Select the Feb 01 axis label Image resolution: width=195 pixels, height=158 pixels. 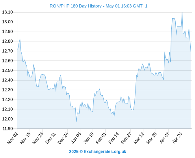(x=101, y=138)
